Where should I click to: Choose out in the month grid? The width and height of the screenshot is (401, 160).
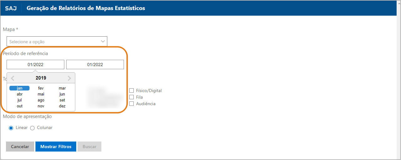tap(19, 106)
